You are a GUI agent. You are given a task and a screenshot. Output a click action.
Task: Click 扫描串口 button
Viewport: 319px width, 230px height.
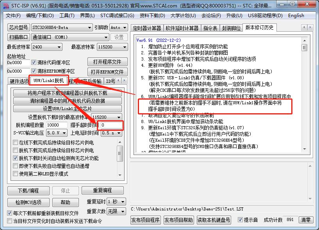click(18, 37)
